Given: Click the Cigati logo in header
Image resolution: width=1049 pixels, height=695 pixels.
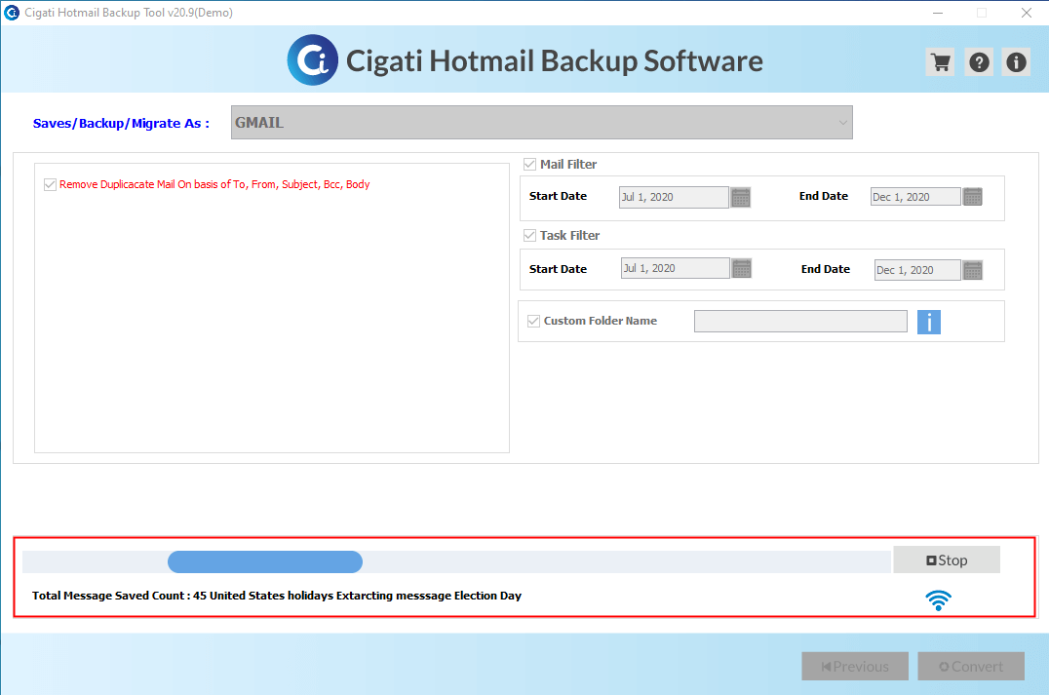Looking at the screenshot, I should [x=312, y=60].
